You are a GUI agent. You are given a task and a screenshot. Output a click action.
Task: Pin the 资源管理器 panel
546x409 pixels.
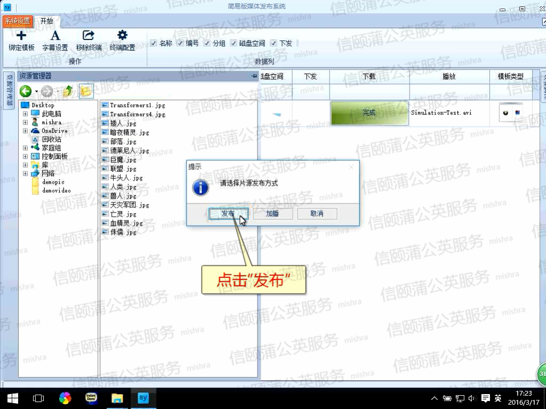[x=254, y=77]
